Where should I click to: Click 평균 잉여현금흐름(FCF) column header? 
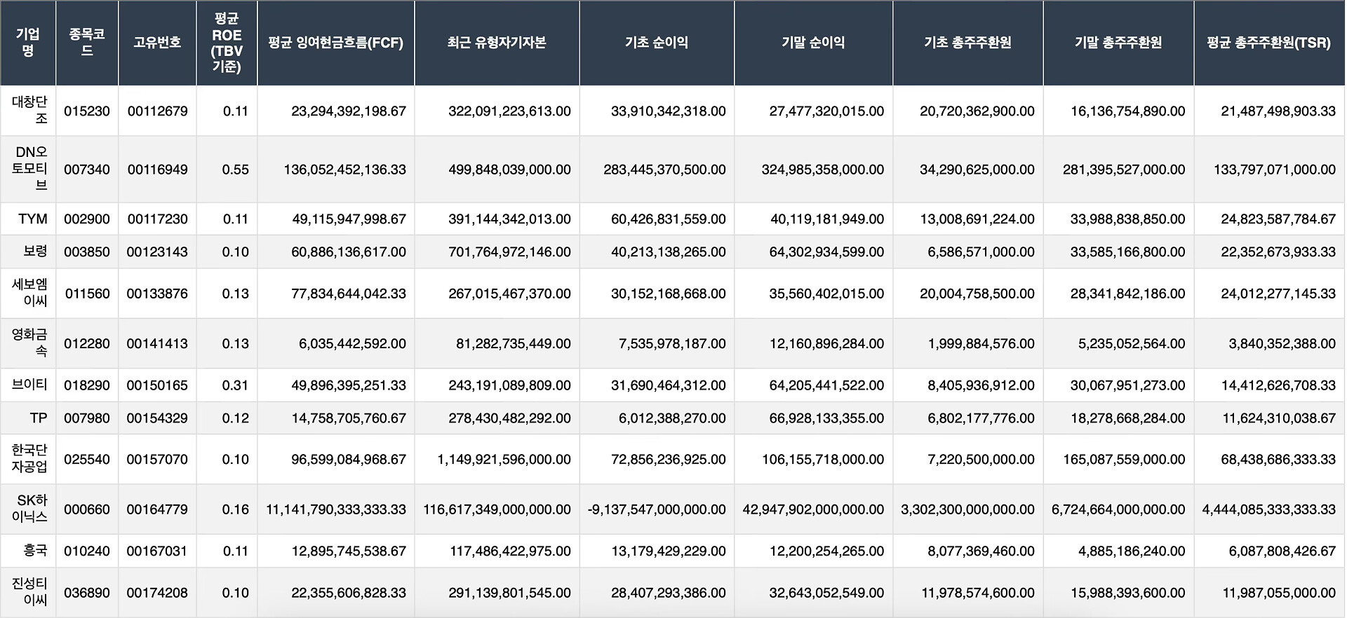click(335, 43)
